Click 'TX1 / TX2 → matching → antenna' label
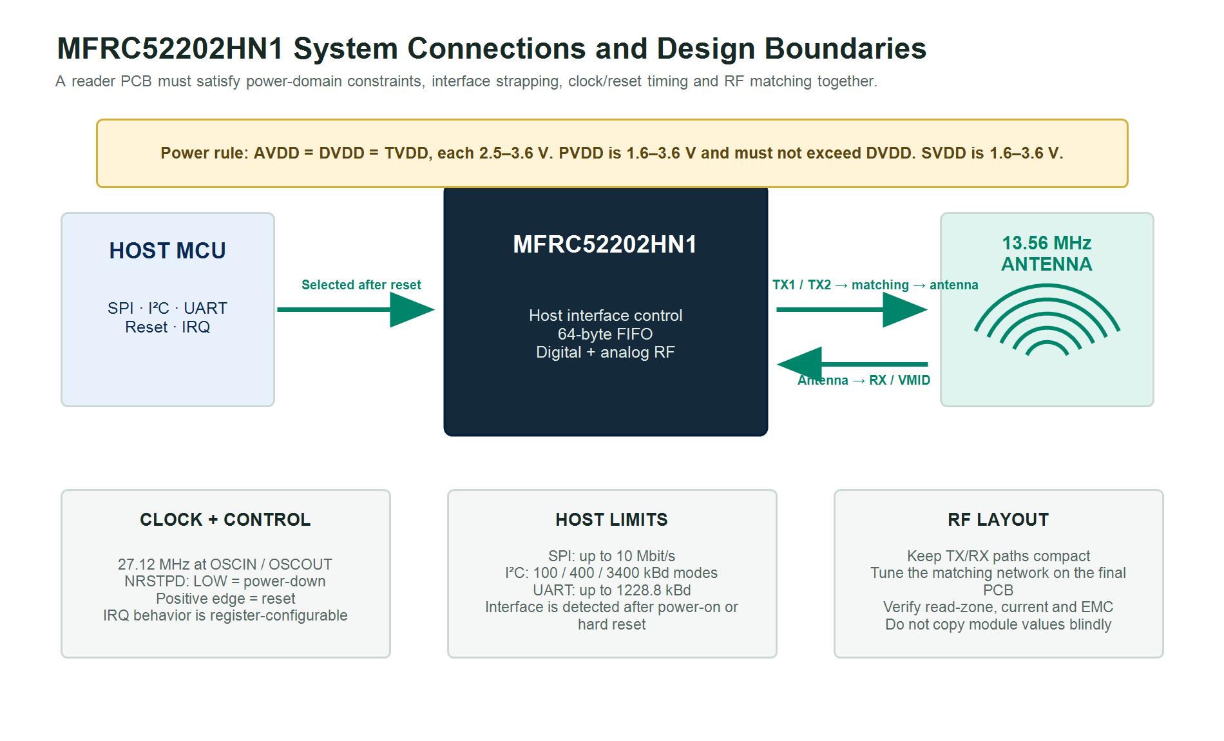The width and height of the screenshot is (1224, 741). coord(875,285)
